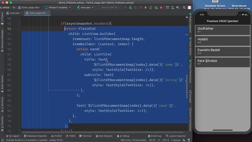Click line number 52 in the gutter

pos(9,29)
